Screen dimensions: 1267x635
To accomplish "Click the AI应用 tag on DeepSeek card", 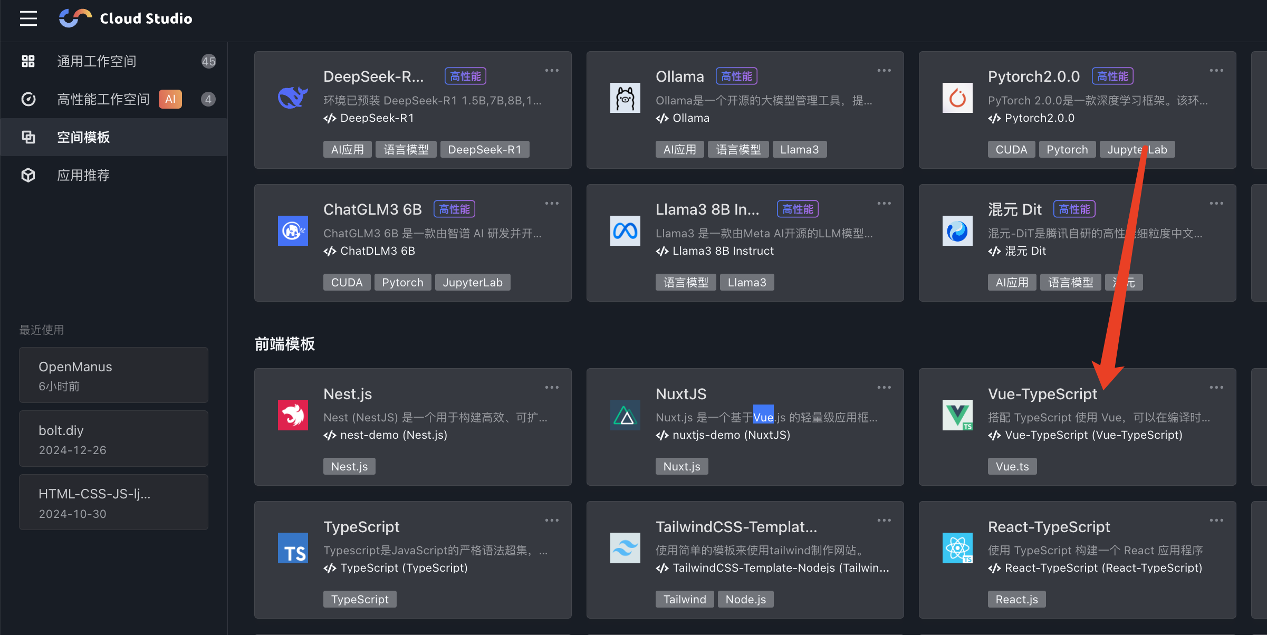I will [347, 149].
